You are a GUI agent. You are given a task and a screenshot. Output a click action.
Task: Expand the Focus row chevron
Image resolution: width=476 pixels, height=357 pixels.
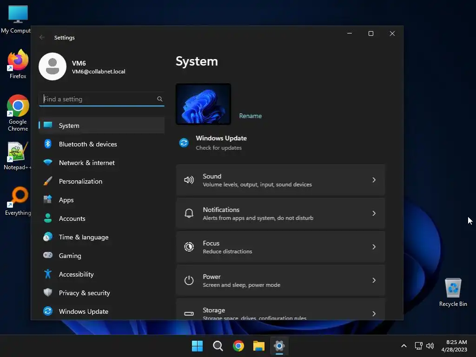coord(374,247)
